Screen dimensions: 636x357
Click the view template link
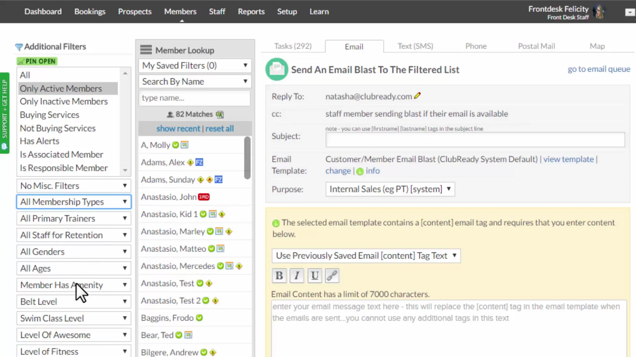click(x=568, y=159)
